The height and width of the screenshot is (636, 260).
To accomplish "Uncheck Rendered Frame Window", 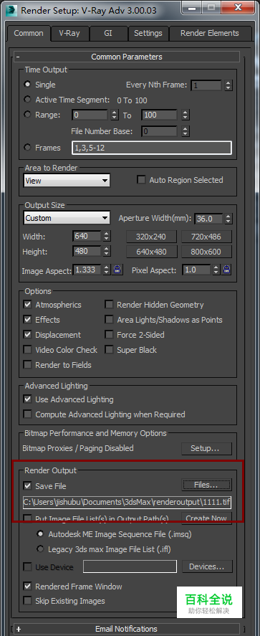I will (x=27, y=586).
